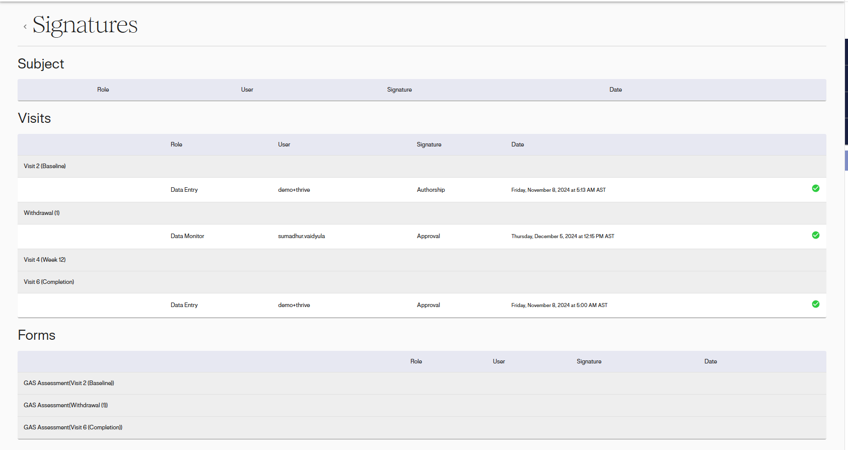
Task: Click User column header in Visits table
Action: (284, 144)
